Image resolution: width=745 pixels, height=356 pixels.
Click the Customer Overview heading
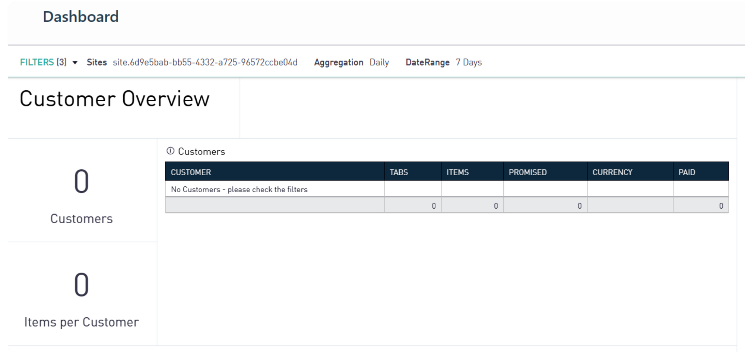[114, 99]
